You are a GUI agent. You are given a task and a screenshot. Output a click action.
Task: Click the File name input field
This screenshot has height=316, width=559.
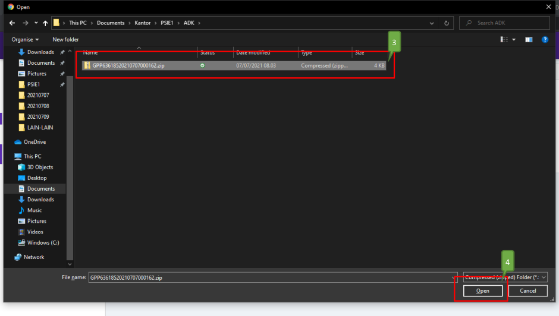(x=271, y=277)
